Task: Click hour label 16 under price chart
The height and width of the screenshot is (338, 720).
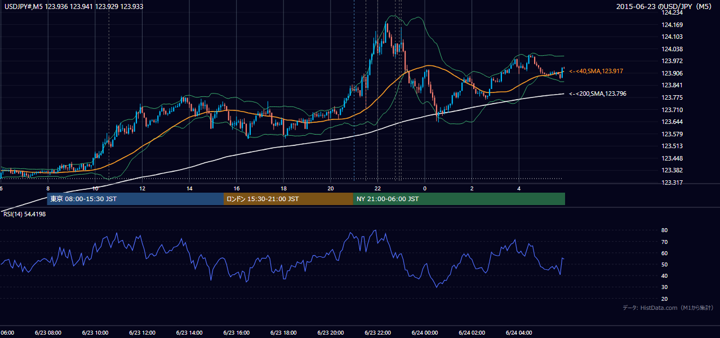Action: coord(237,189)
